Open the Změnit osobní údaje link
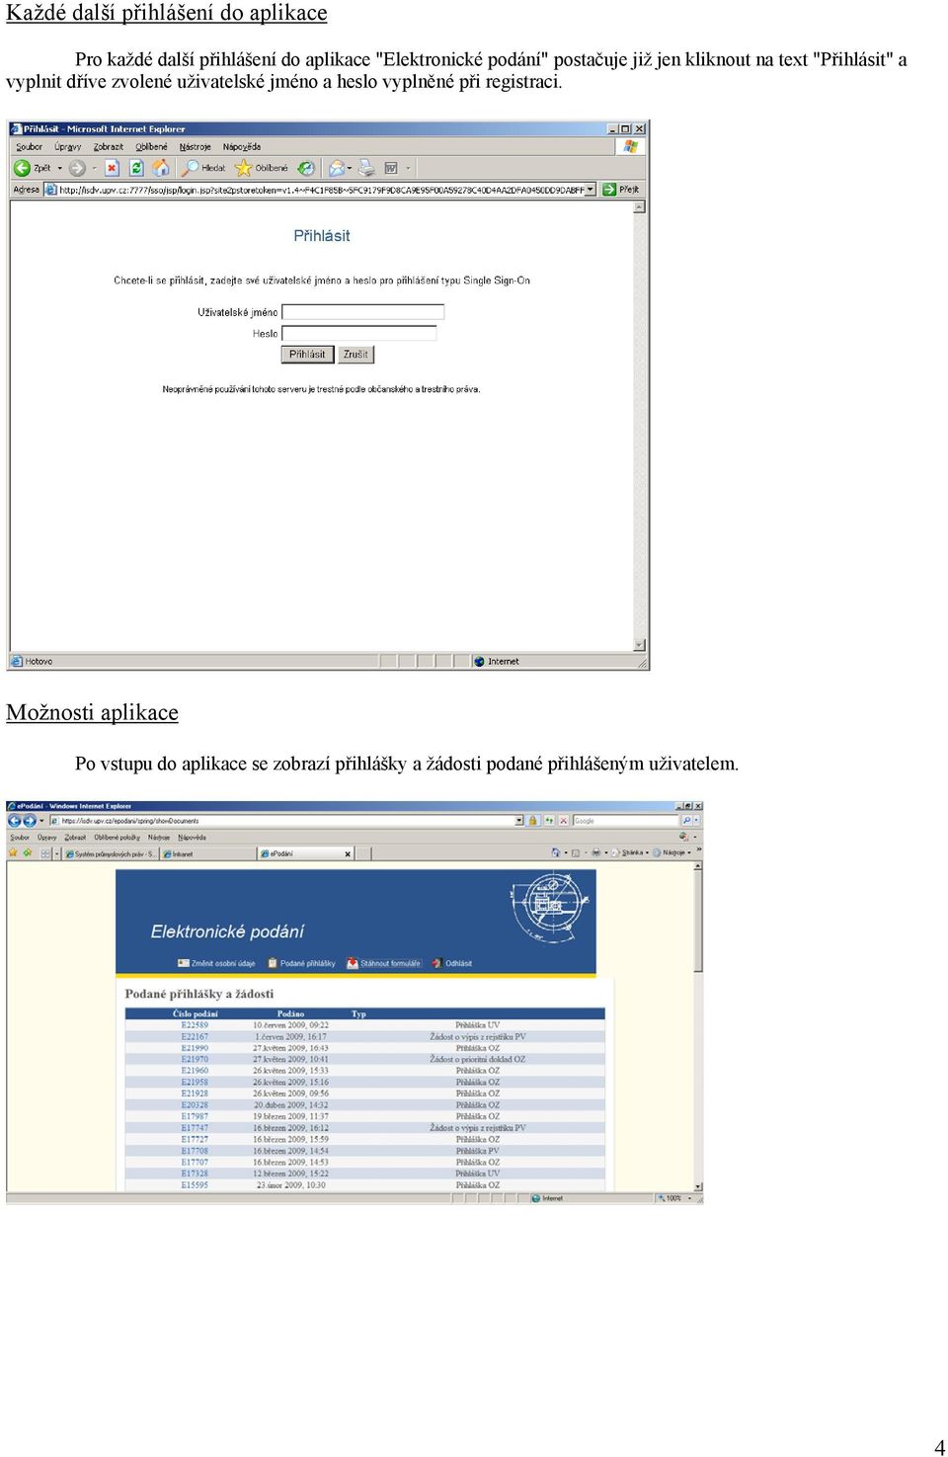948x1457 pixels. [x=216, y=963]
